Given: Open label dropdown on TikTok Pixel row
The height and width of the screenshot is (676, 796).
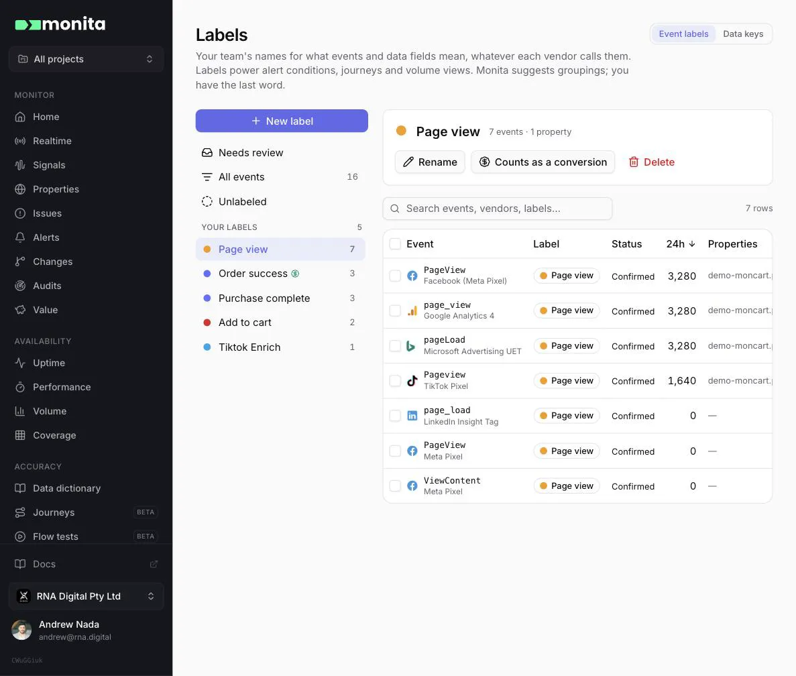Looking at the screenshot, I should point(567,381).
